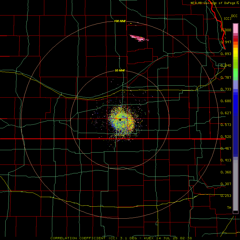Select the 0.680 legend value
The image size is (240, 240).
click(226, 101)
